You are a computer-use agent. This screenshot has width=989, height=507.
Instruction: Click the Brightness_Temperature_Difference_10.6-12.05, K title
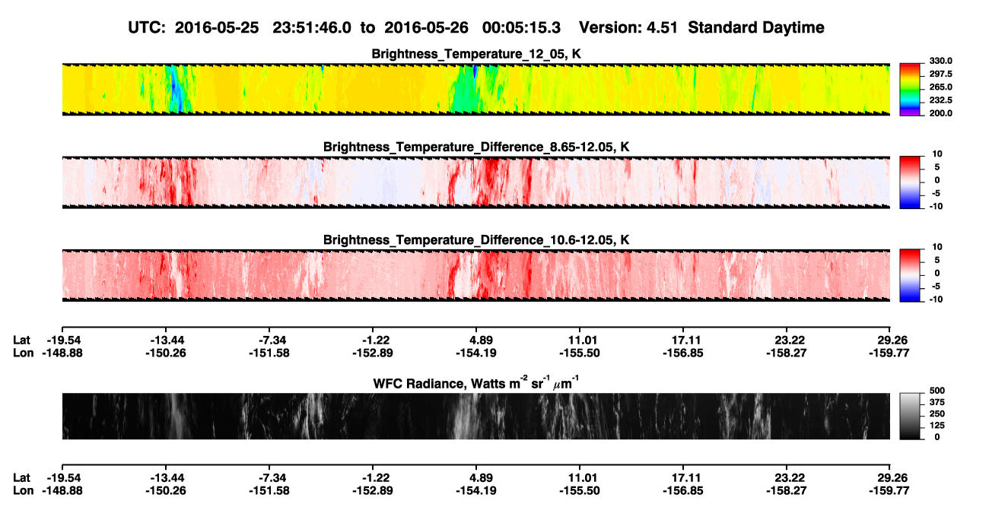coord(476,239)
